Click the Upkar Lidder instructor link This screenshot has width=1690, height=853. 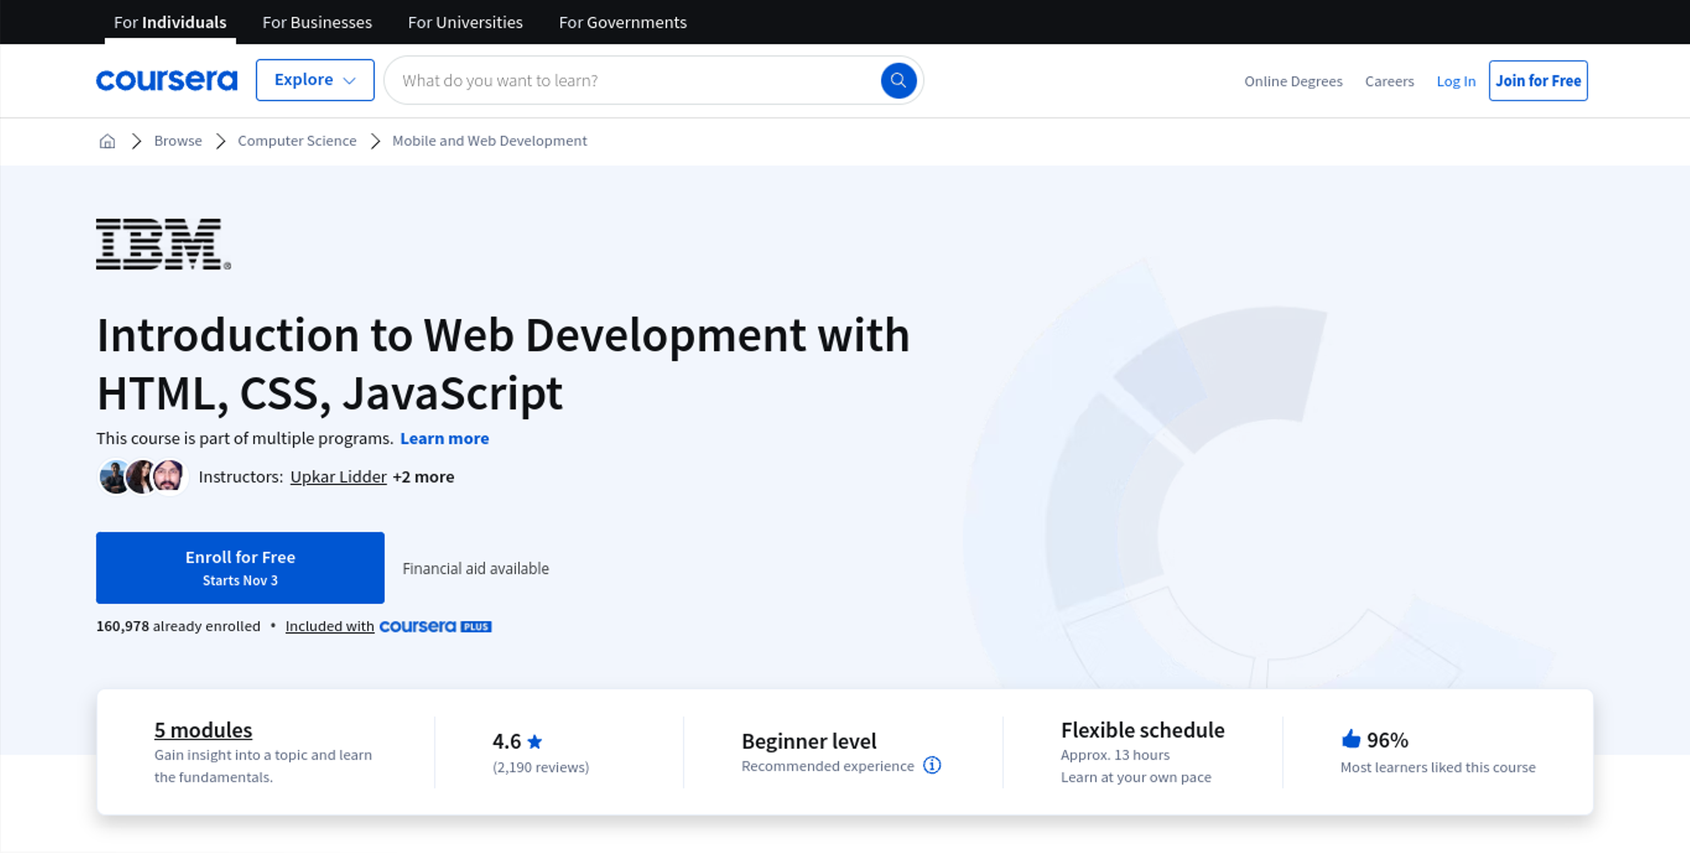click(338, 475)
